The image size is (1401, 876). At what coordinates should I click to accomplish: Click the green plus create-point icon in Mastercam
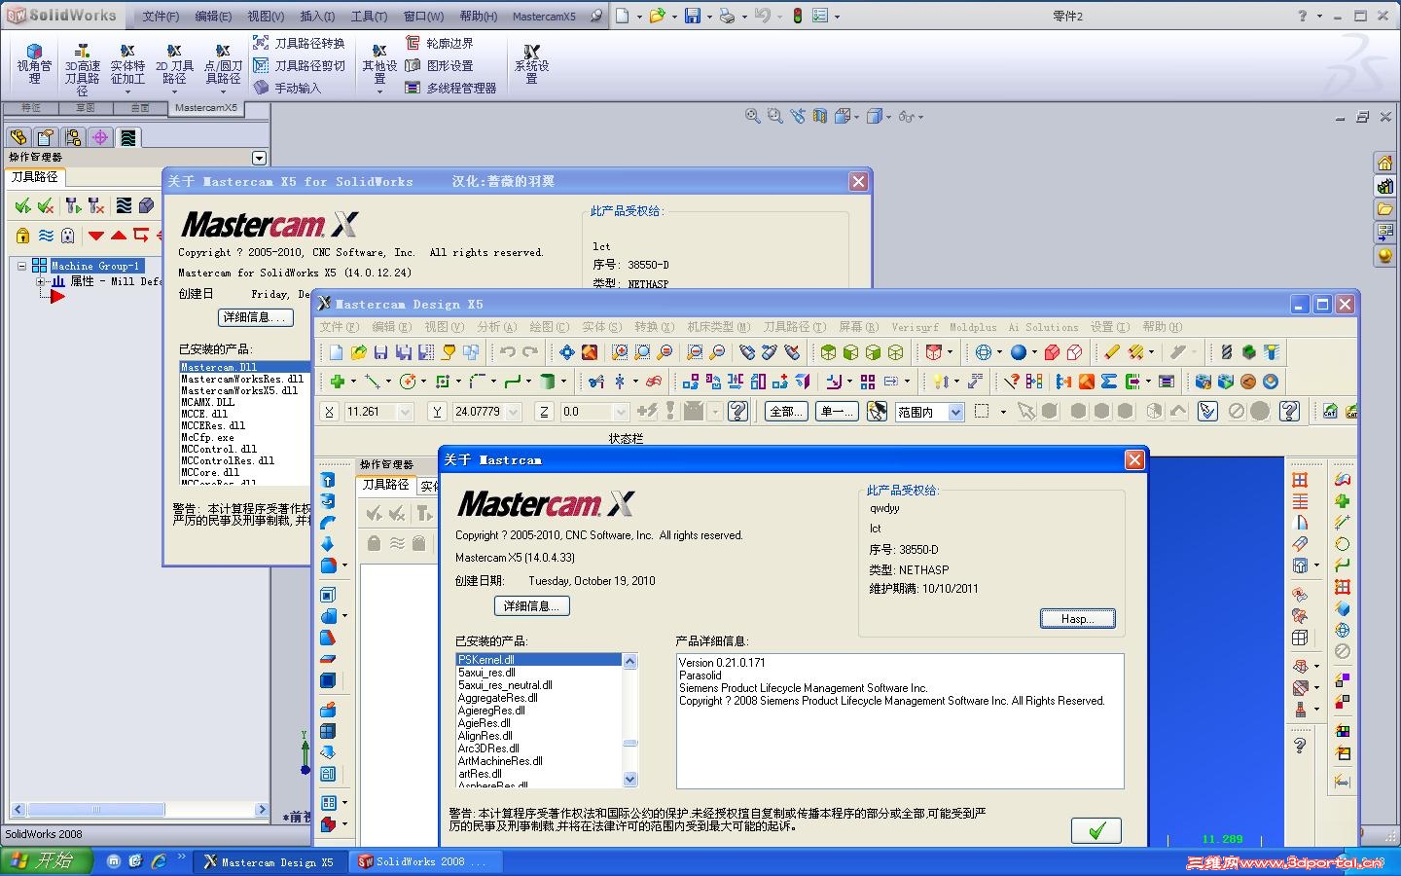338,382
